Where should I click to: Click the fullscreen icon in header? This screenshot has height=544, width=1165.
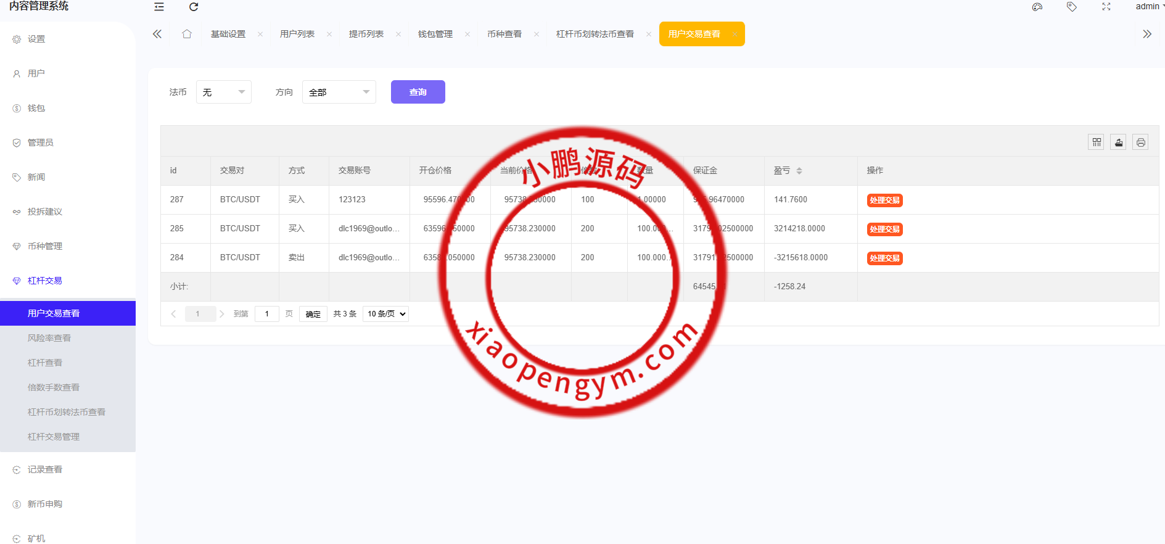click(x=1106, y=7)
